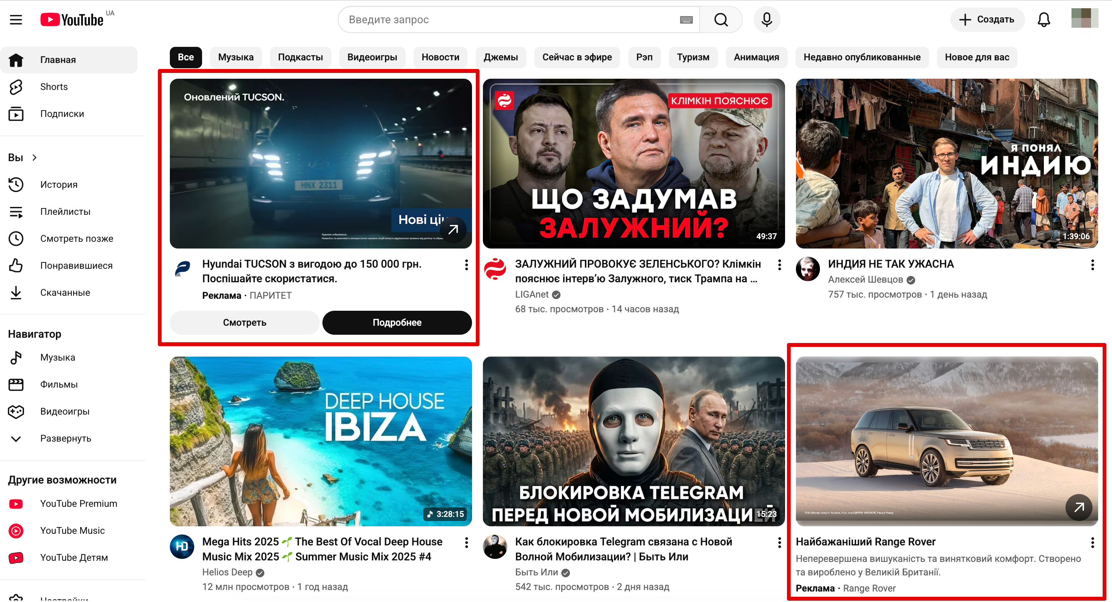Open the notifications bell

(1043, 19)
